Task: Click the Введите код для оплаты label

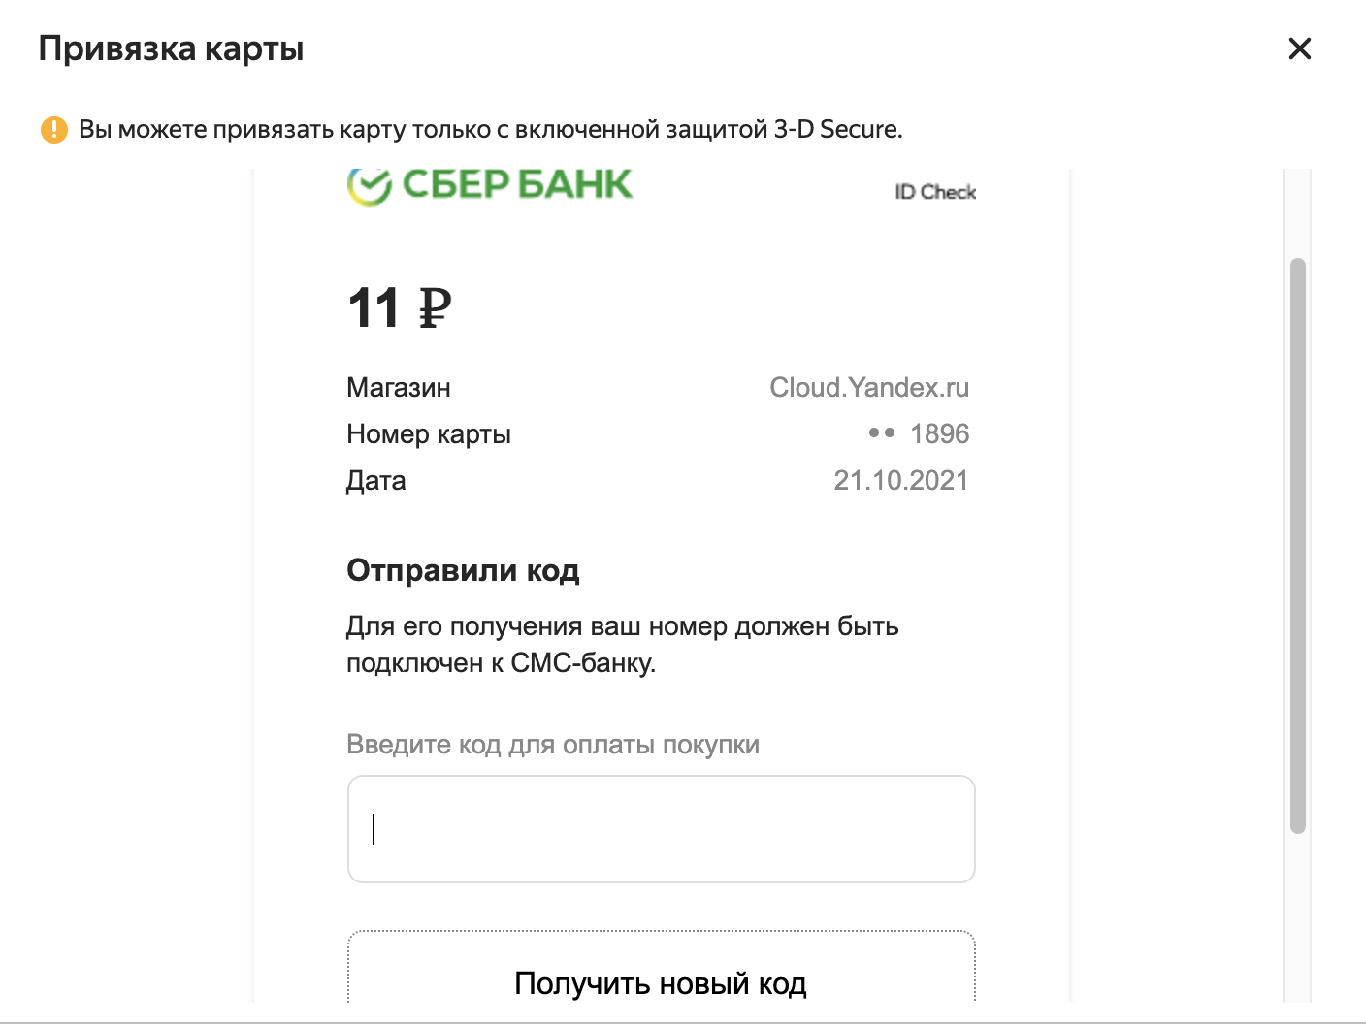Action: (552, 745)
